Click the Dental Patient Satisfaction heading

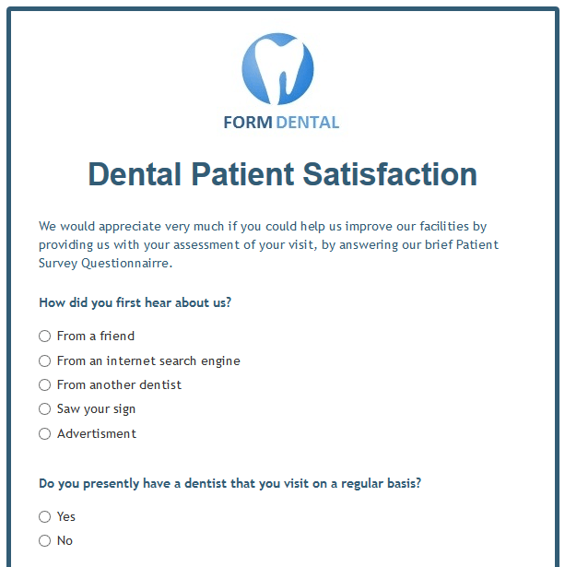[x=282, y=174]
